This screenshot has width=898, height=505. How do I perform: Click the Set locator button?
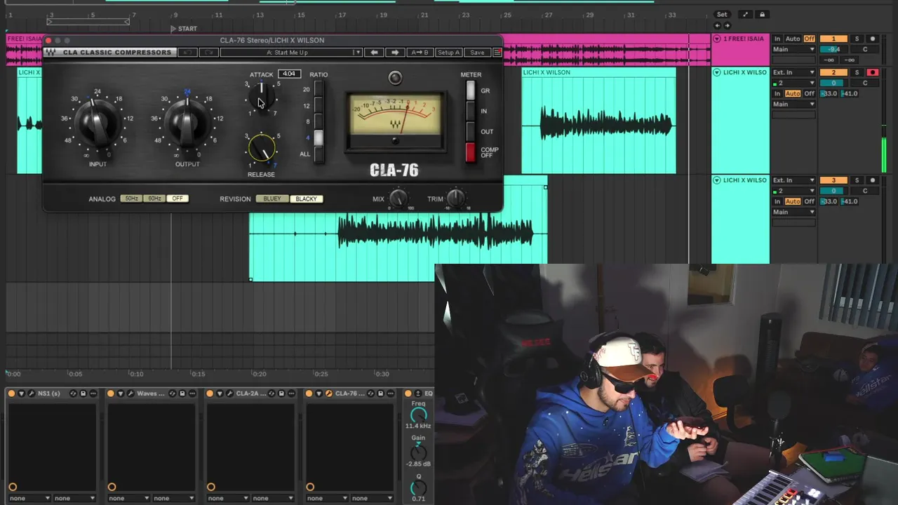(x=722, y=14)
